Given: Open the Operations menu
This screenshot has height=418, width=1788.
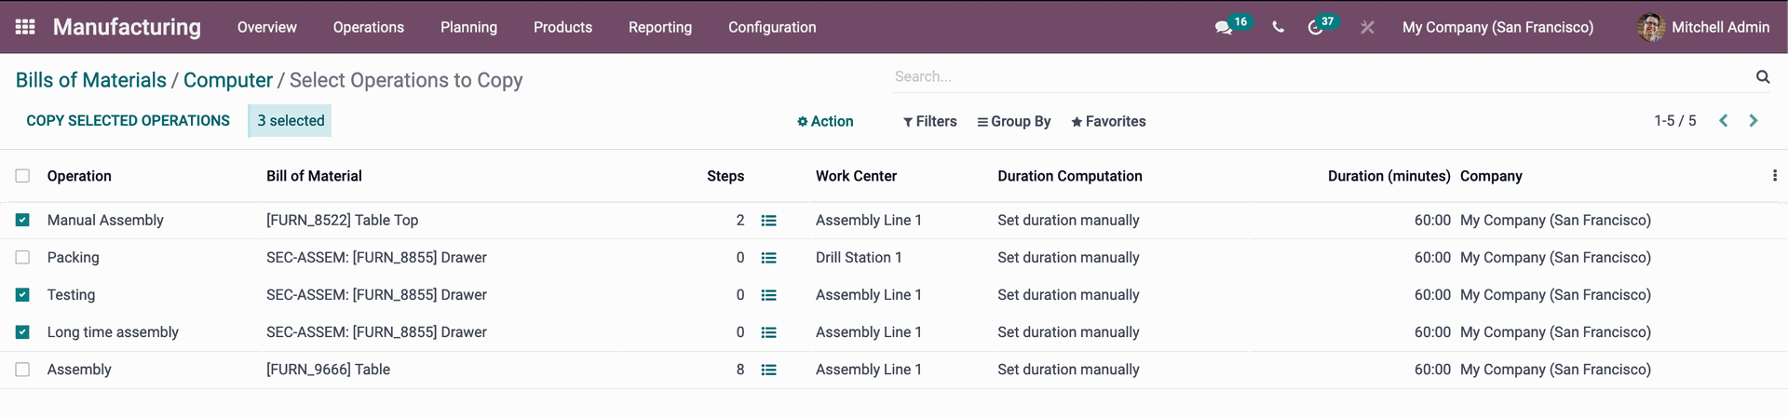Looking at the screenshot, I should pyautogui.click(x=369, y=27).
